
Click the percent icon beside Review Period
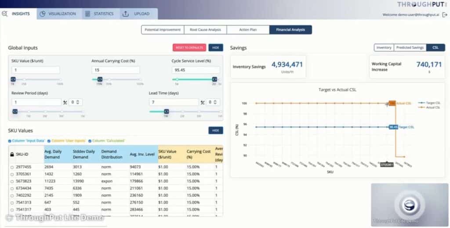[65, 102]
